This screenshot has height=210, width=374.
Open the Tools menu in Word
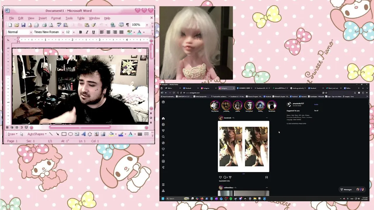tap(69, 18)
